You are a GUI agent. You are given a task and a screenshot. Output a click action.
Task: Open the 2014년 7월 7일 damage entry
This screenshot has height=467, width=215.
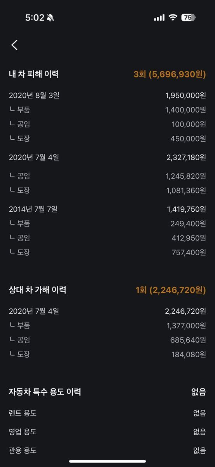(107, 209)
